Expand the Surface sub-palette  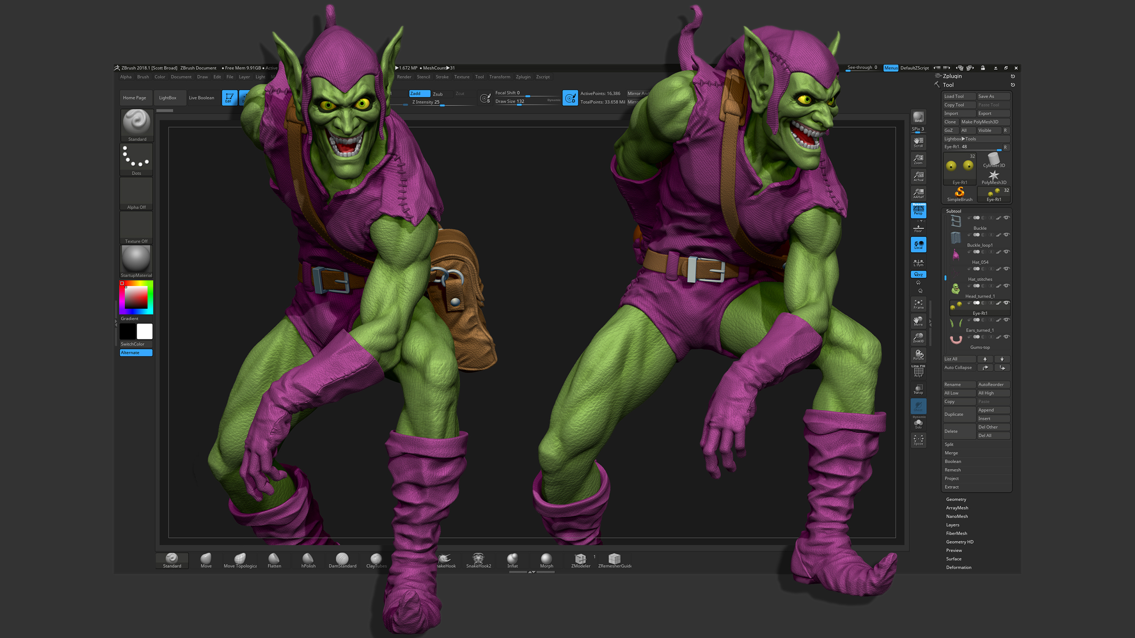954,559
